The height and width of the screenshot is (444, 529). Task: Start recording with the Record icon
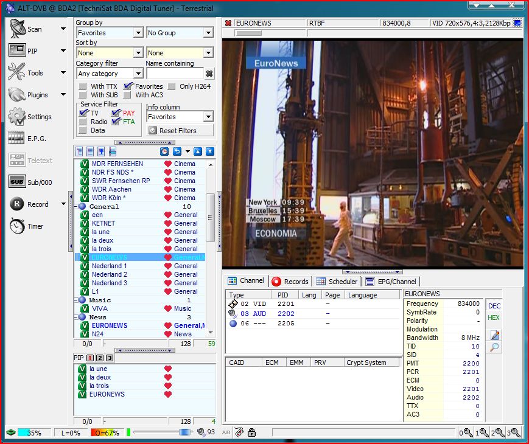pos(16,204)
